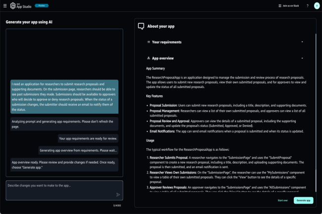Image resolution: width=322 pixels, height=214 pixels.
Task: Toggle the Your requirements header
Action: click(x=167, y=42)
